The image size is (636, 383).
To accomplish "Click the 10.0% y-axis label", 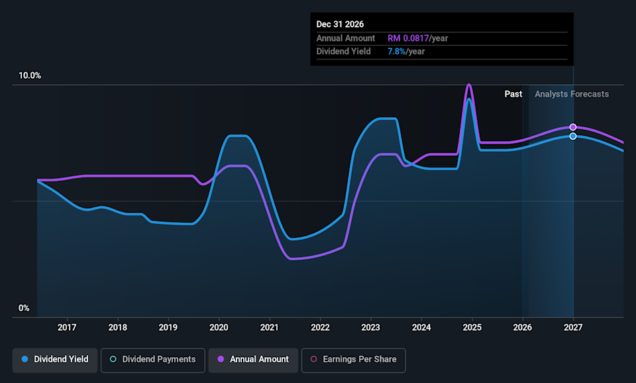I will [29, 76].
